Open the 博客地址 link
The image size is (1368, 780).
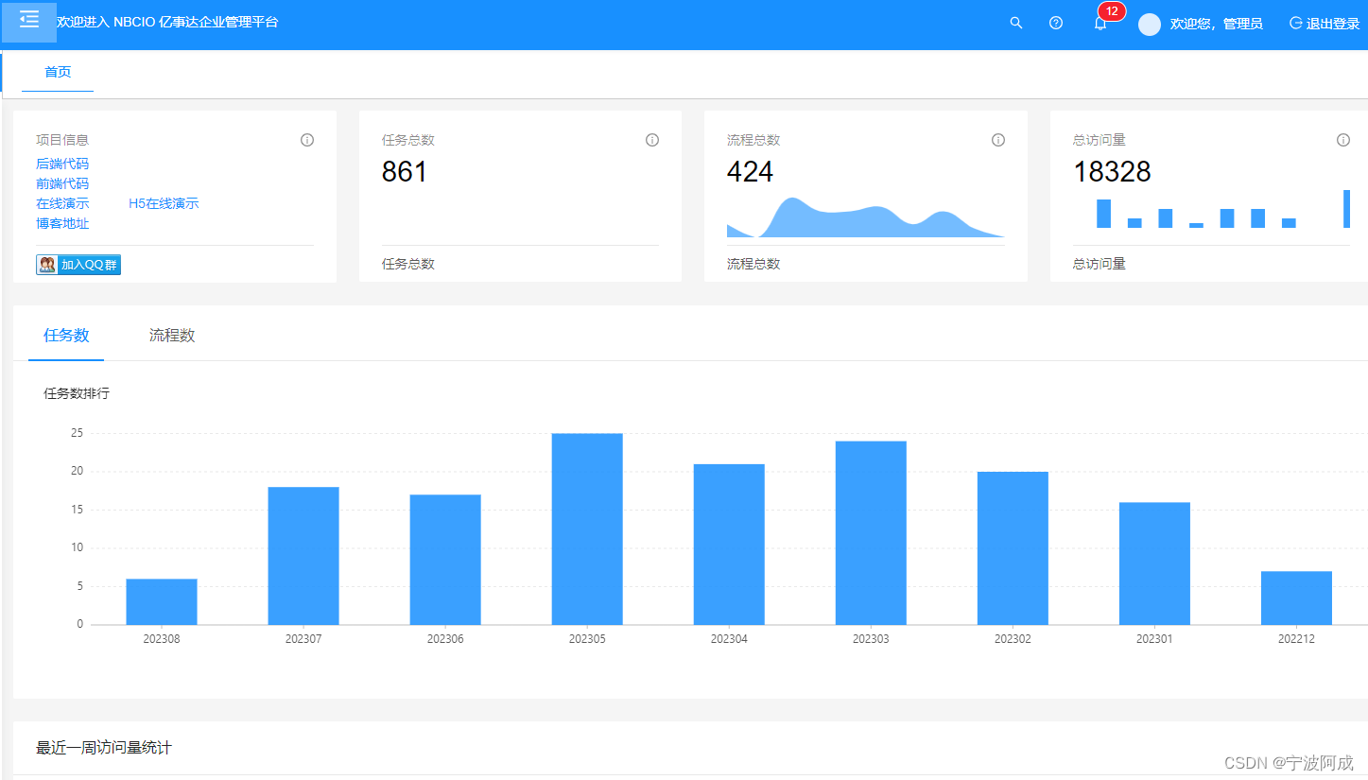(x=62, y=223)
